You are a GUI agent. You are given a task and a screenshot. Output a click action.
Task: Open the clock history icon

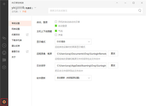coord(4,46)
